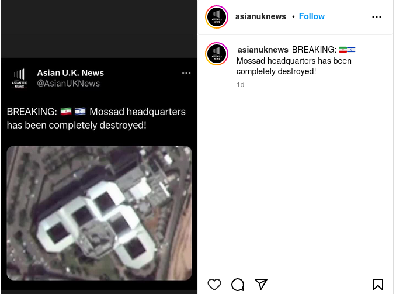
Task: Click the Iran flag emoji in tweet text
Action: (66, 111)
